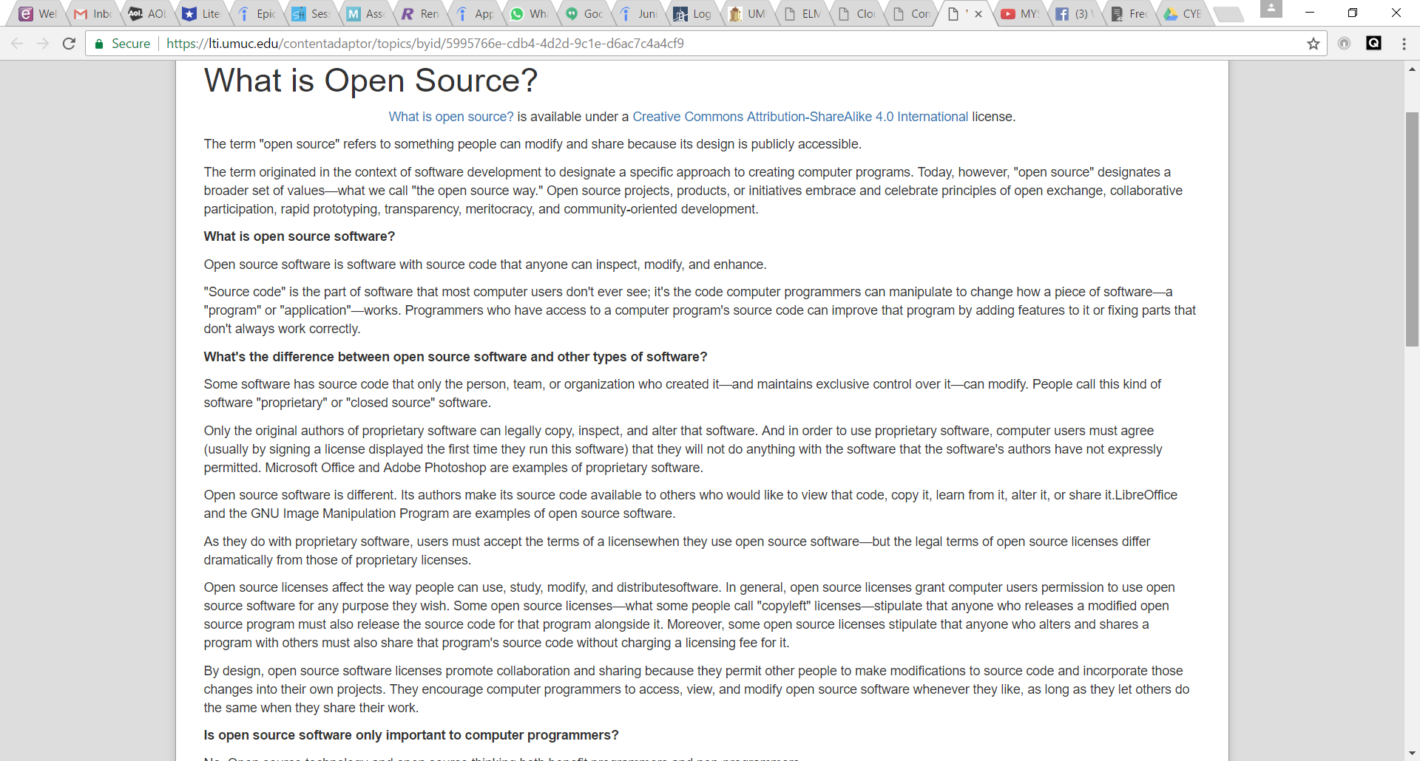Click the black Q extension icon

1373,44
